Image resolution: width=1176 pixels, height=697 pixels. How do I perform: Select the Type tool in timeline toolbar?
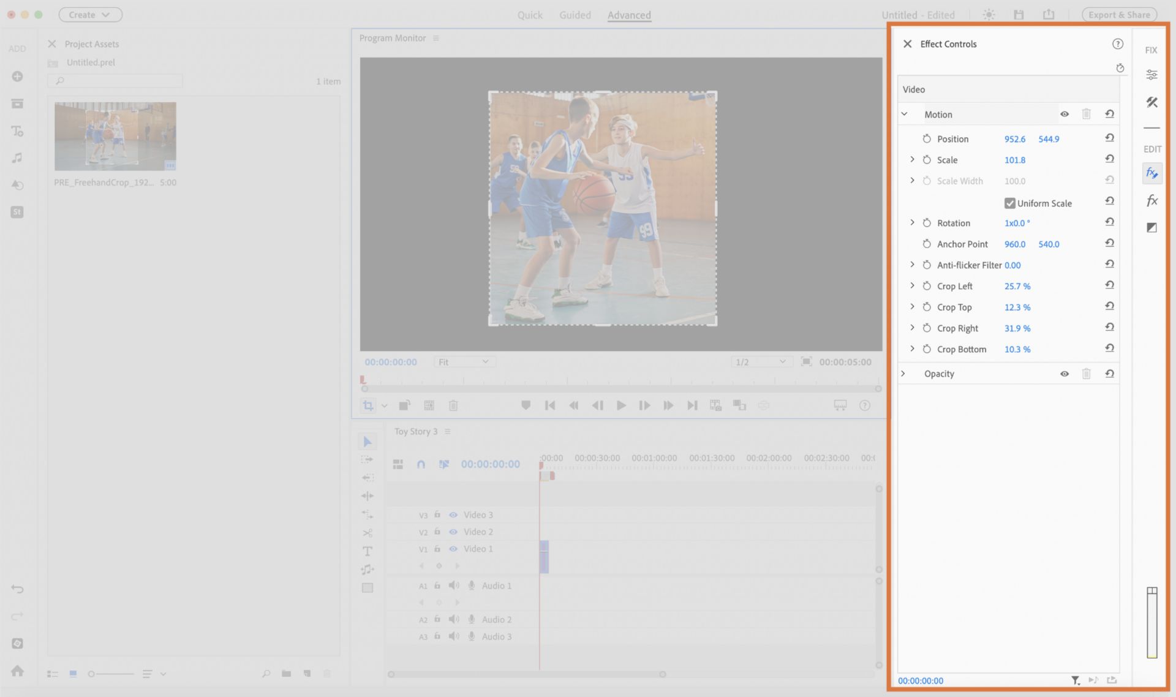(x=367, y=551)
